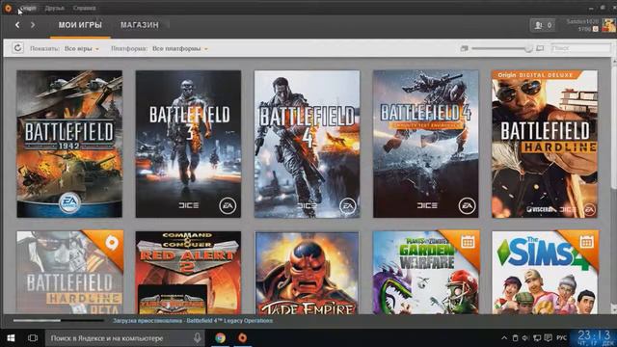The image size is (617, 347).
Task: Focus the library search field
Action: click(x=580, y=48)
